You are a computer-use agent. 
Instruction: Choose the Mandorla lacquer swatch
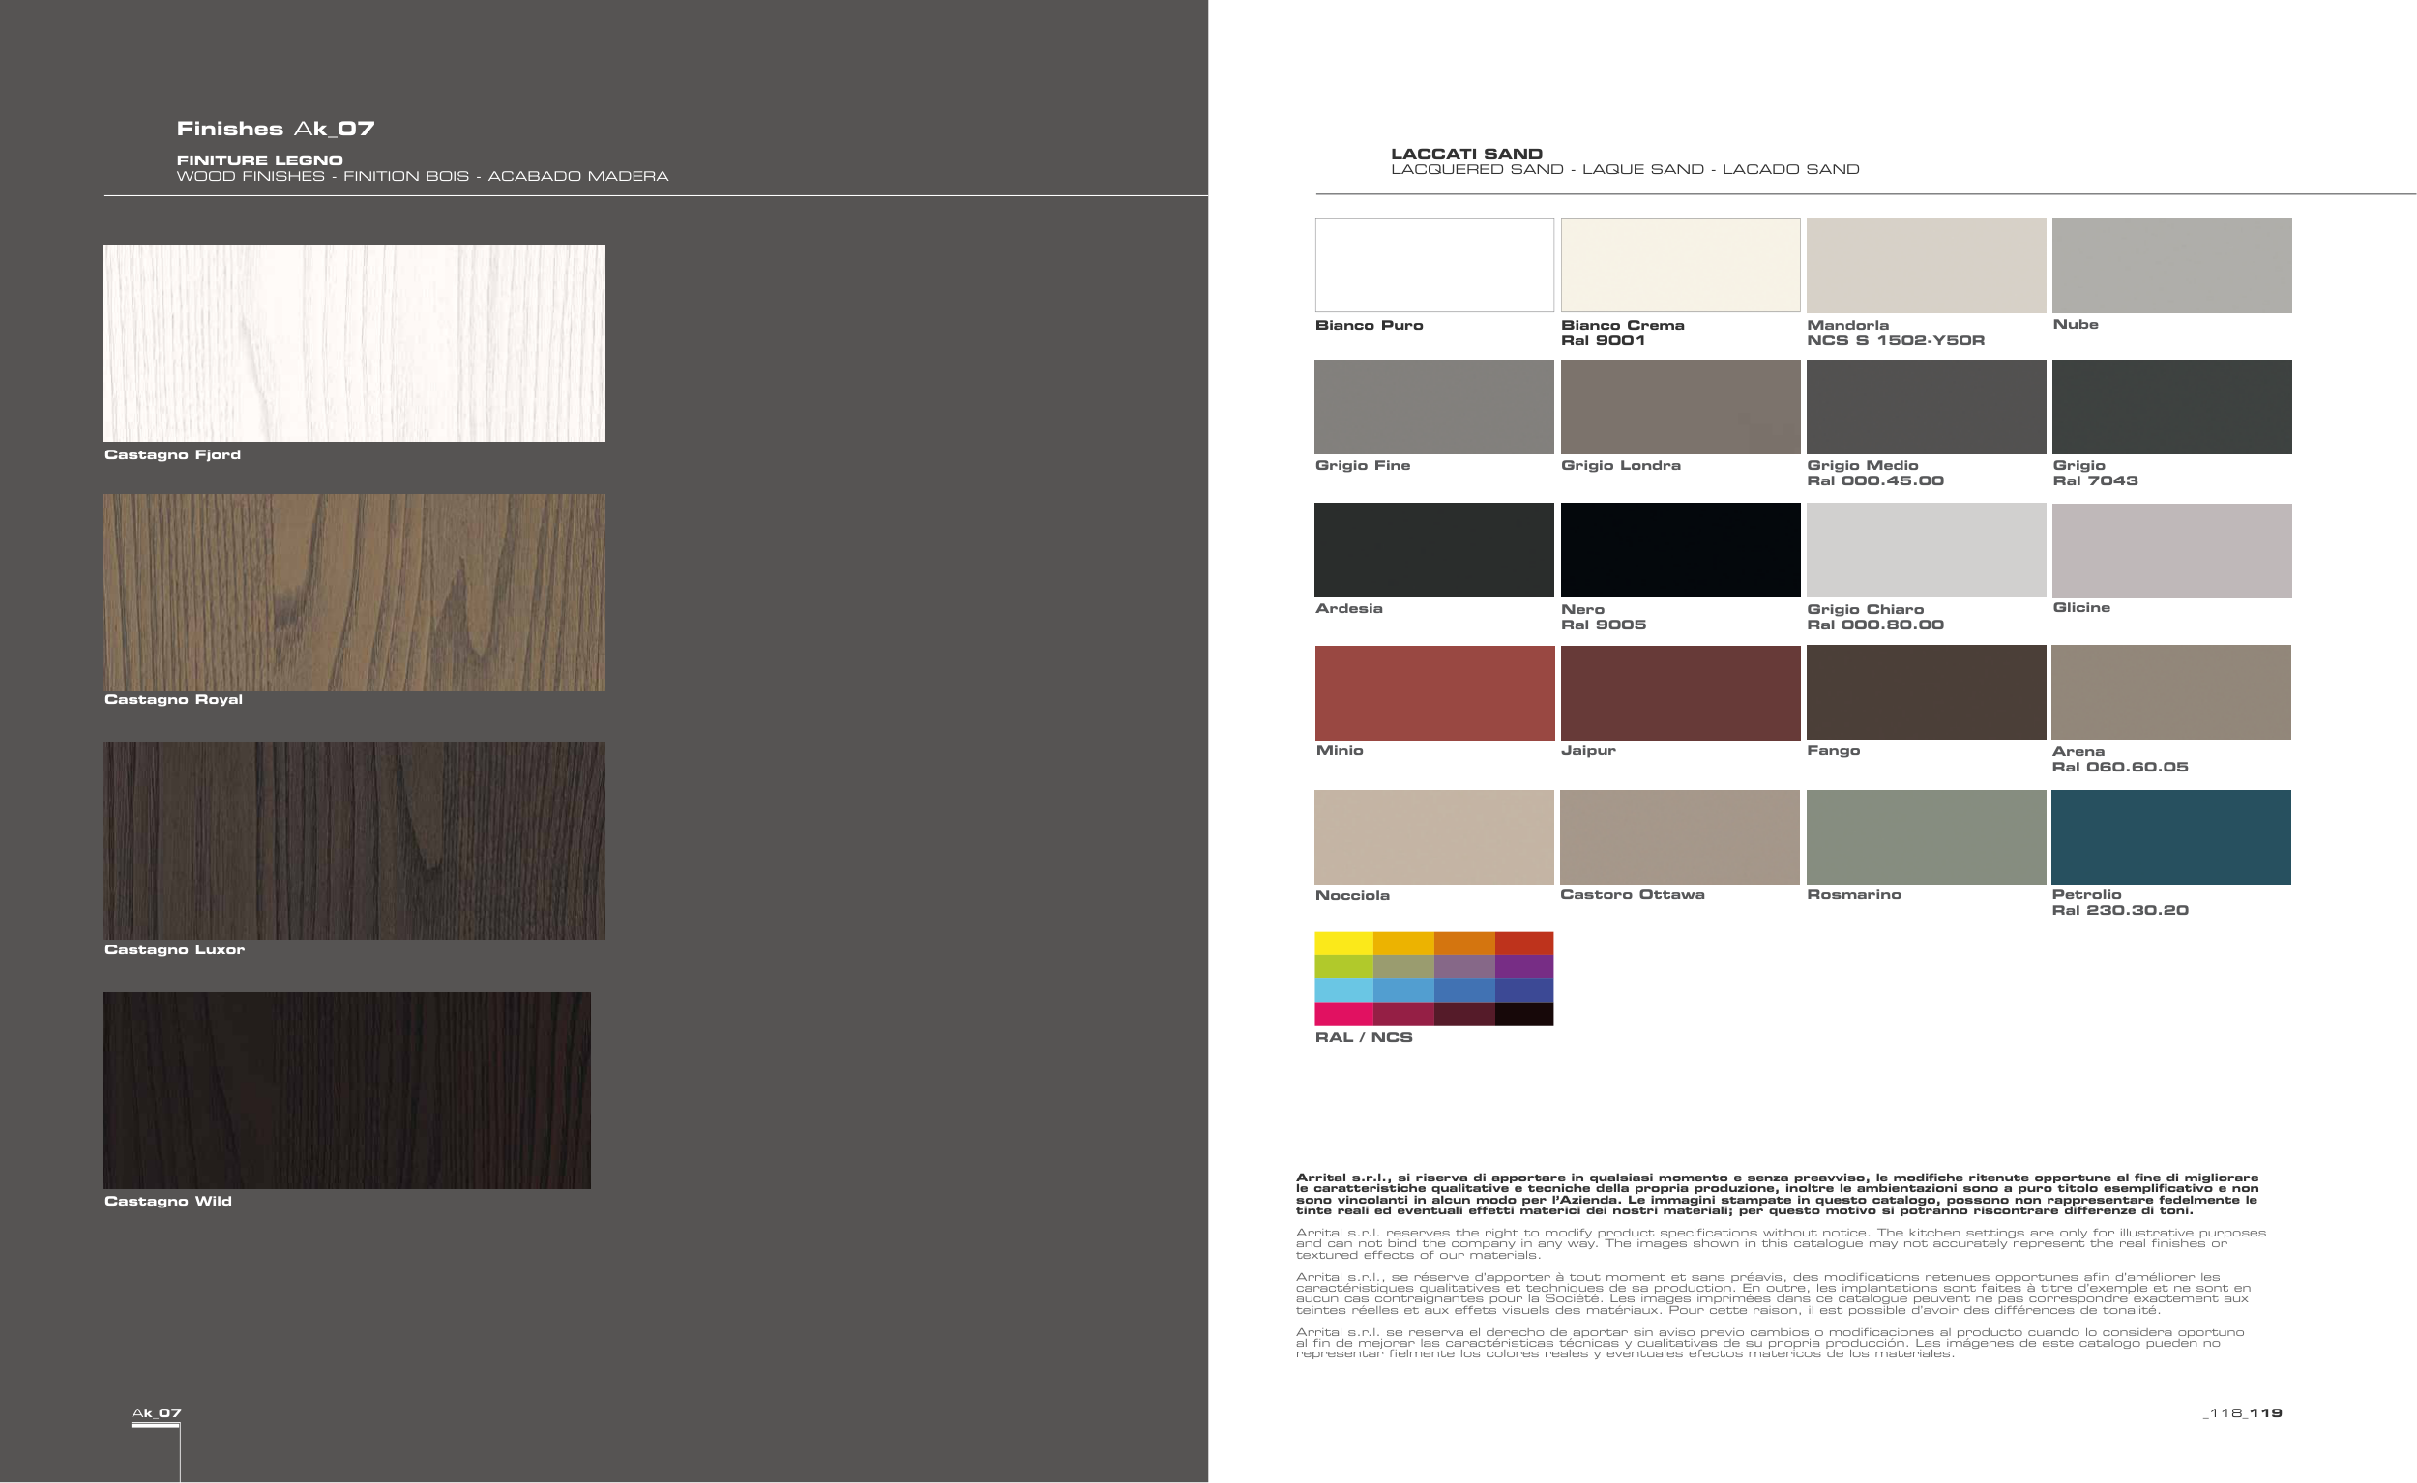[1926, 265]
